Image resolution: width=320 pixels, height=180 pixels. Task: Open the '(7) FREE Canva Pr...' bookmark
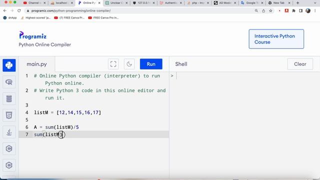click(x=69, y=18)
